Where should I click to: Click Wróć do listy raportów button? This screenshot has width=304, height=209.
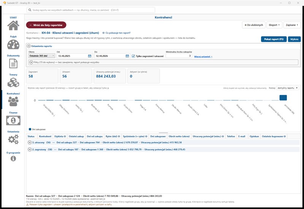pyautogui.click(x=46, y=25)
